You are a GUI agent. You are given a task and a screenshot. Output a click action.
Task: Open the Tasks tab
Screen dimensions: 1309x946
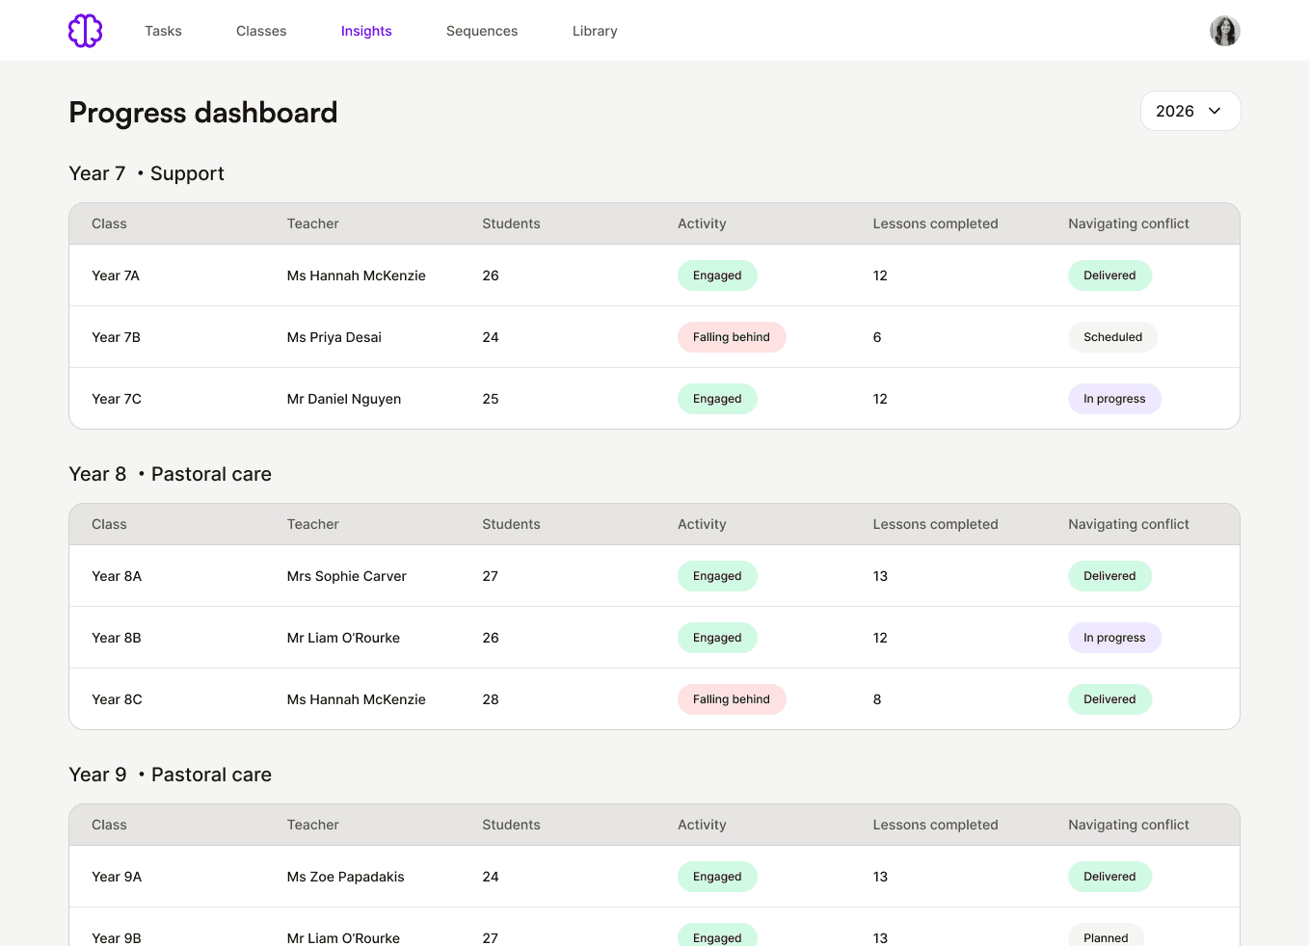(163, 31)
